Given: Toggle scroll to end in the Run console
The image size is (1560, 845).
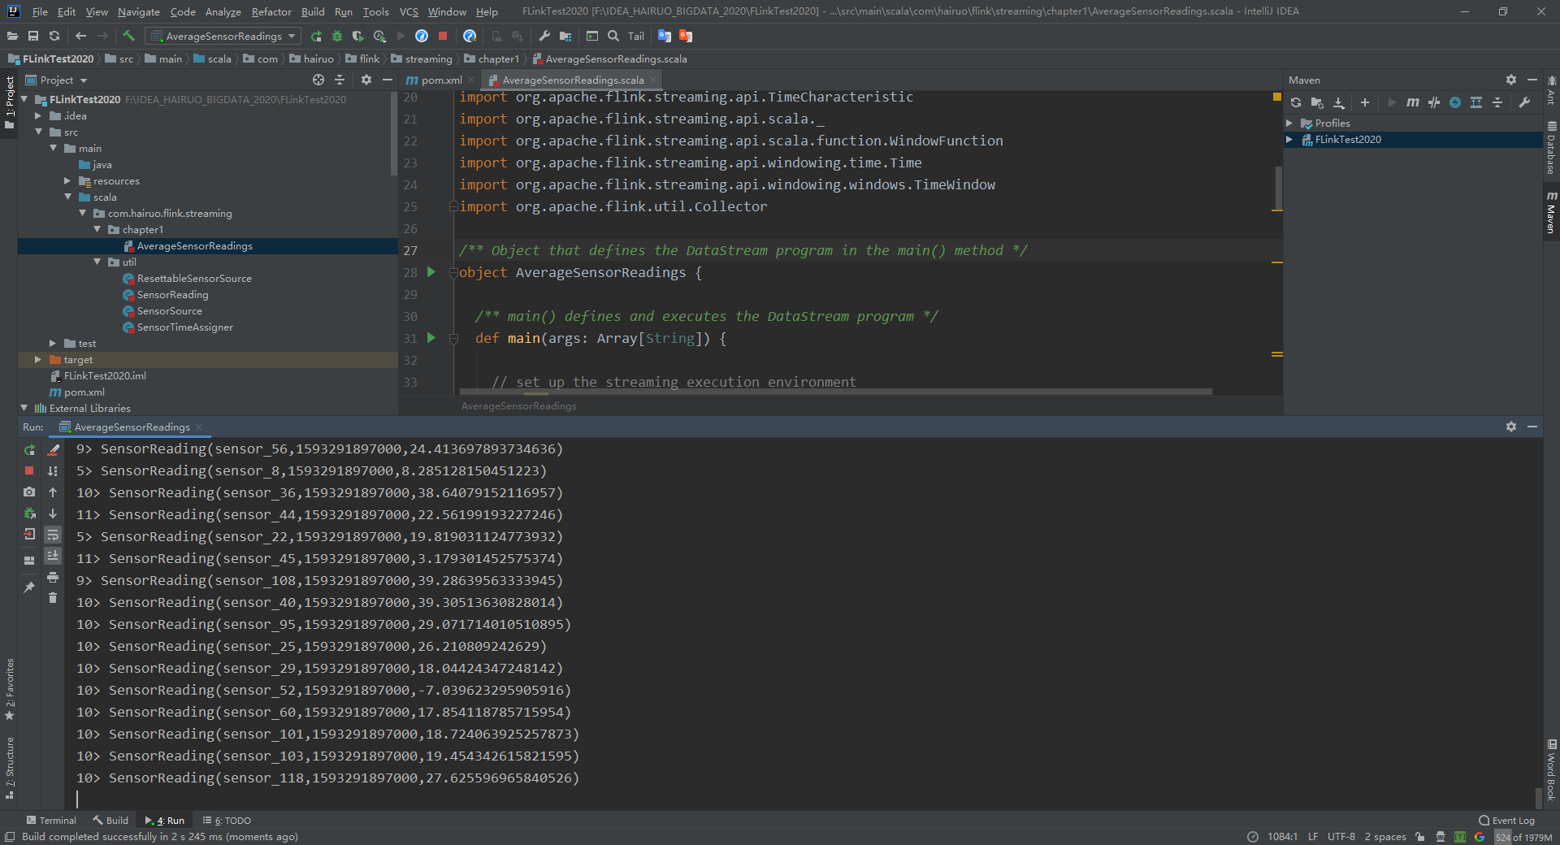Looking at the screenshot, I should click(x=53, y=556).
